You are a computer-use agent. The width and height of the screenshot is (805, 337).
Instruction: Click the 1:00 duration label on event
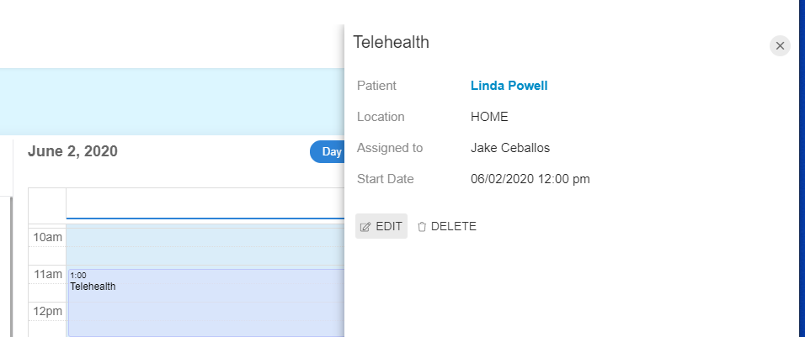pos(78,276)
